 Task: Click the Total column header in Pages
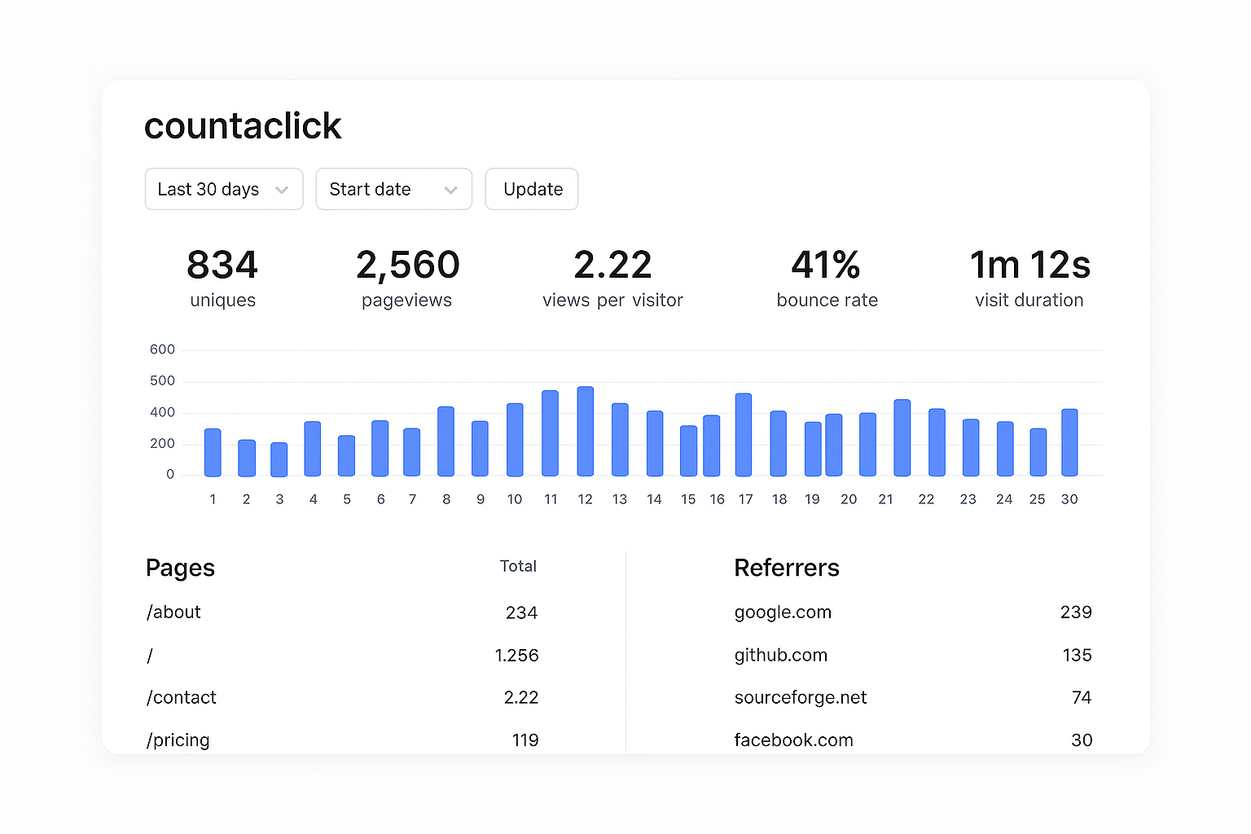pos(518,566)
